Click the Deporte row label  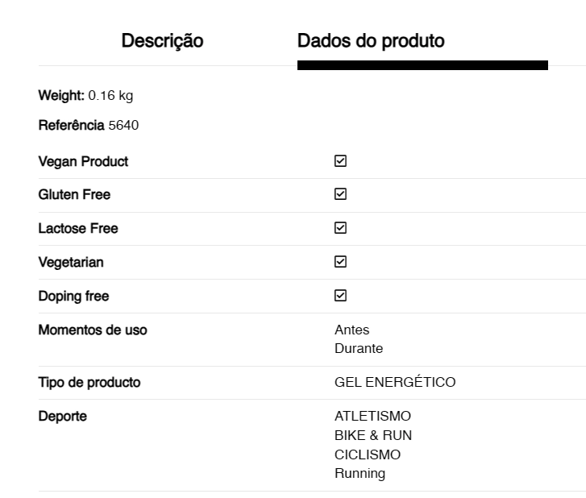(62, 416)
